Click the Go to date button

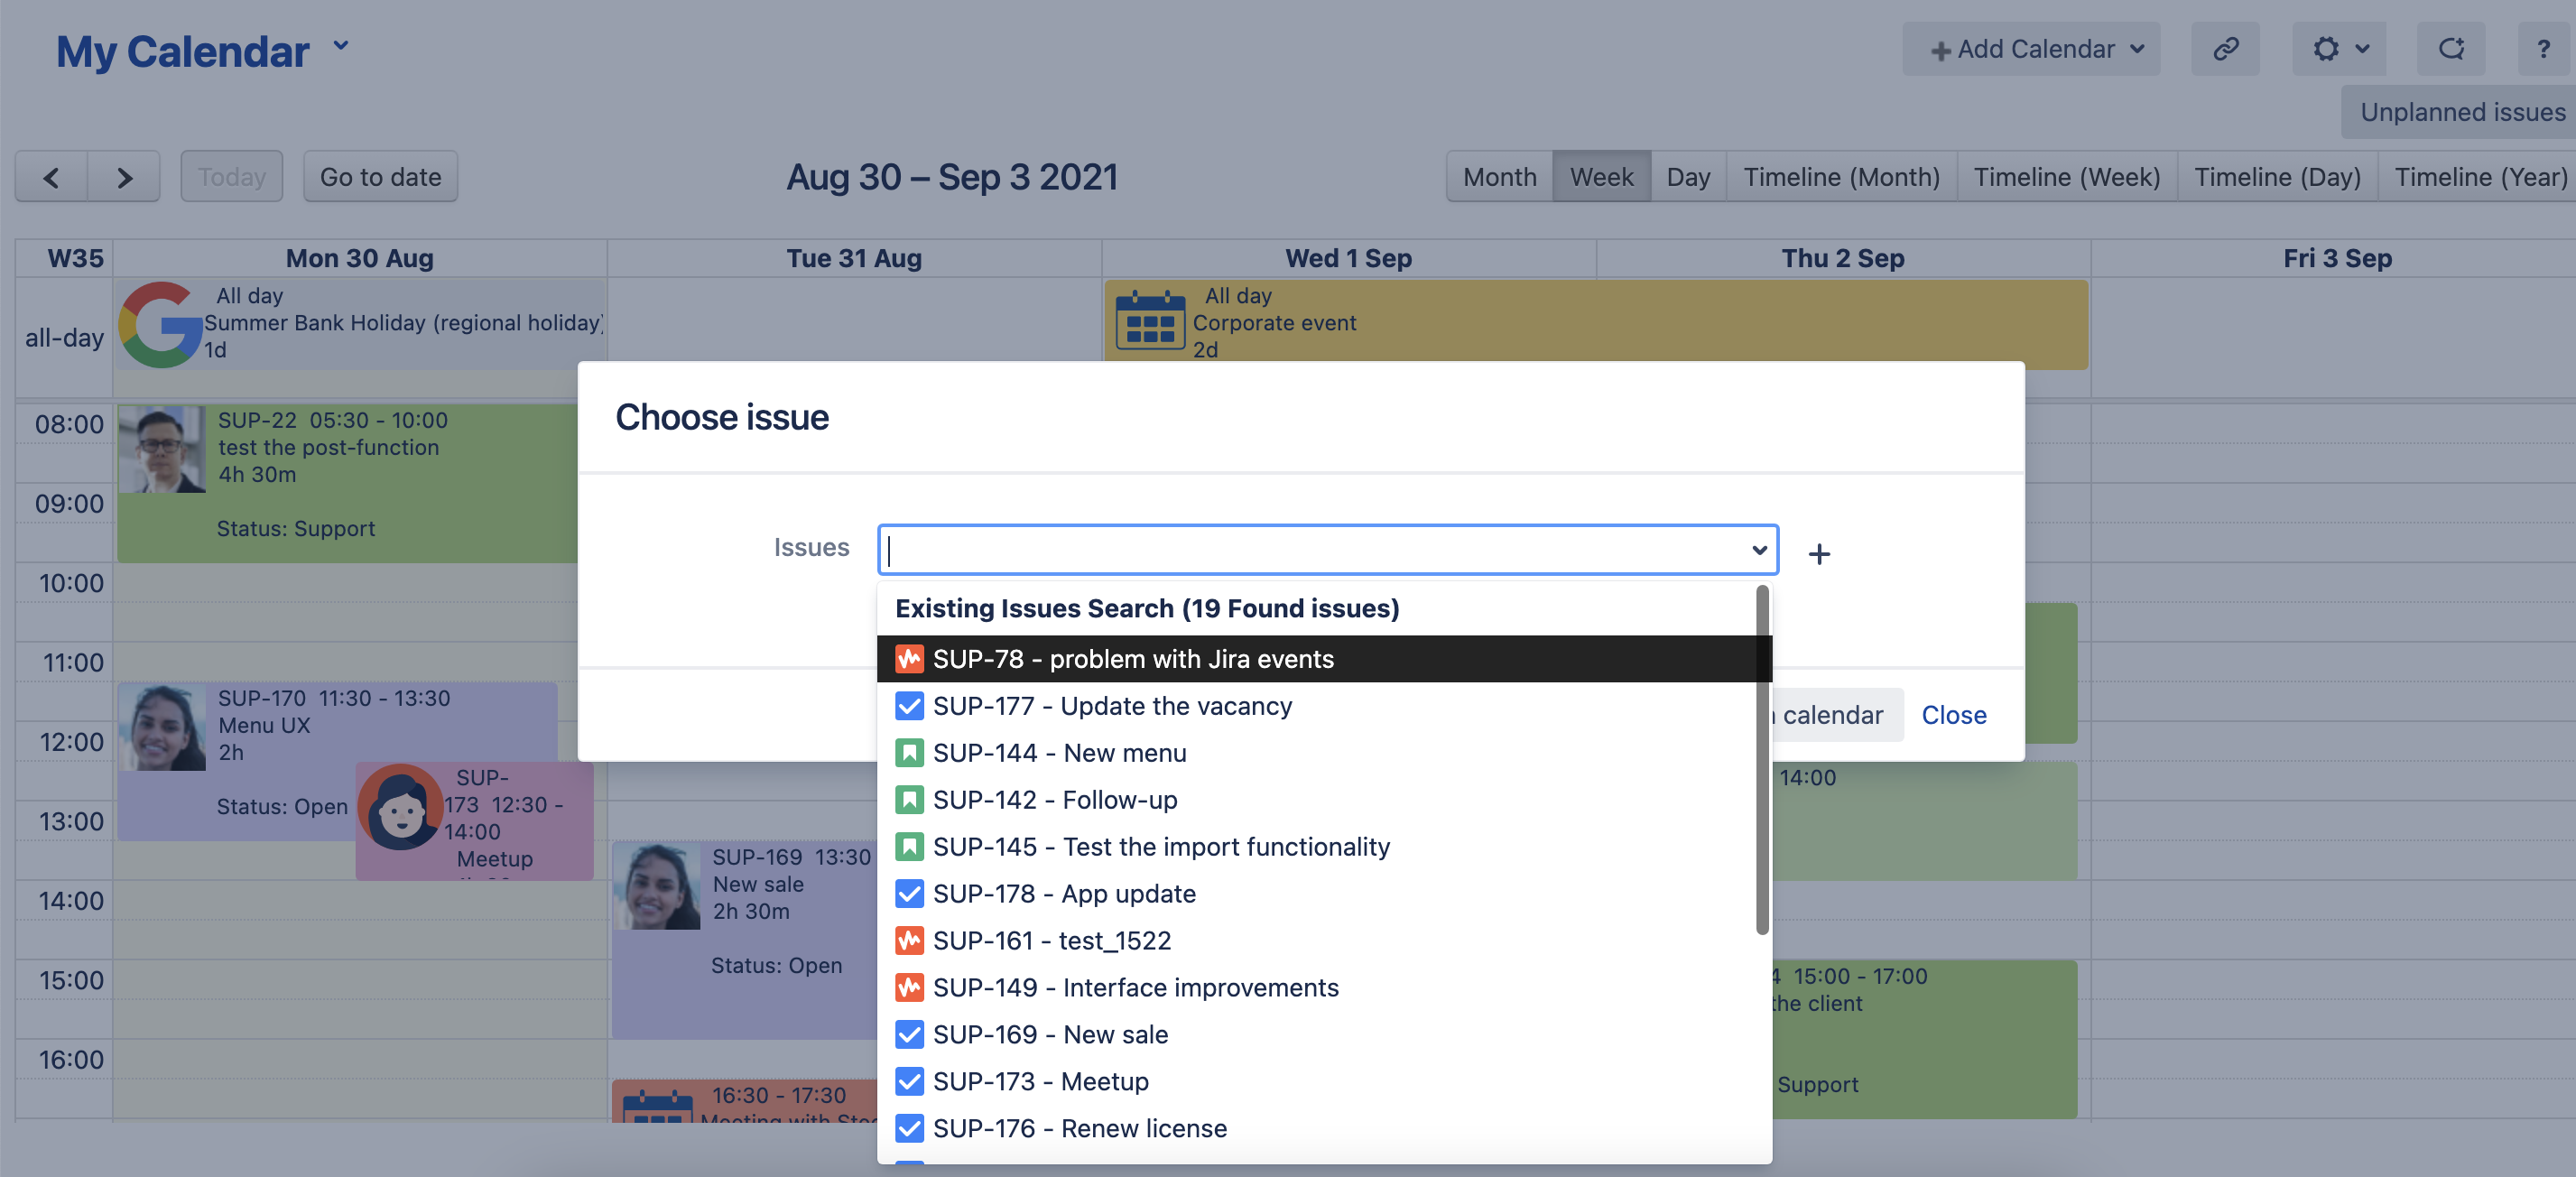tap(380, 177)
